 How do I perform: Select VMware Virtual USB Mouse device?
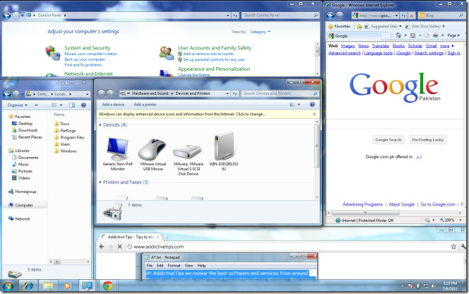point(153,154)
